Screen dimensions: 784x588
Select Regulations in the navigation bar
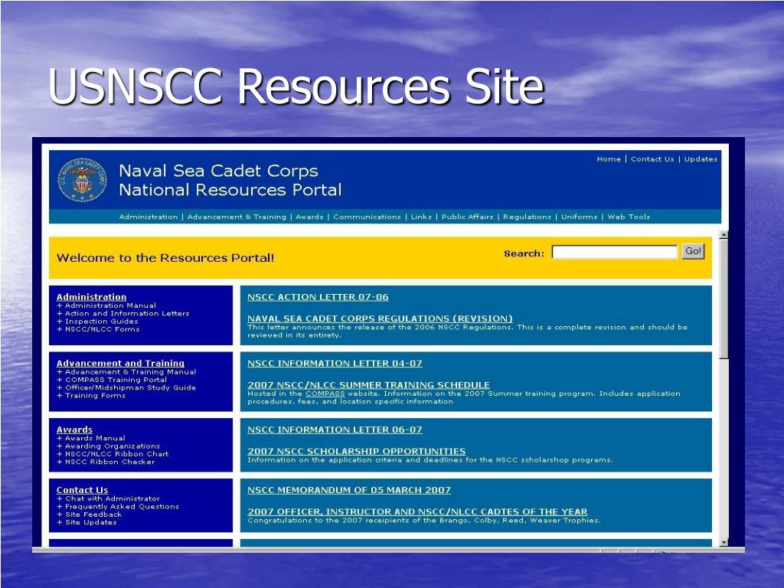pyautogui.click(x=527, y=217)
